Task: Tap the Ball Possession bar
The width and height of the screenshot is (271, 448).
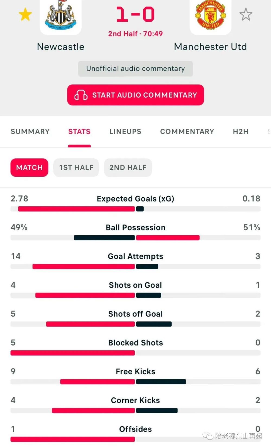Action: (x=135, y=238)
